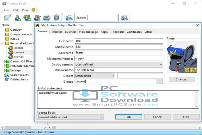Click the email list scroll up arrow
The image size is (202, 135).
196,93
